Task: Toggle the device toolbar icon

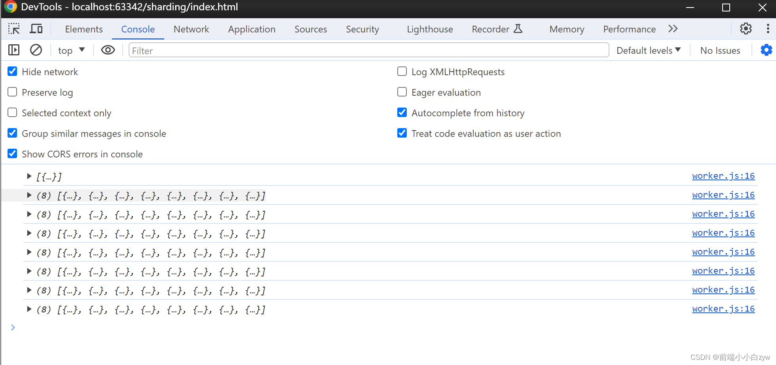Action: (36, 29)
